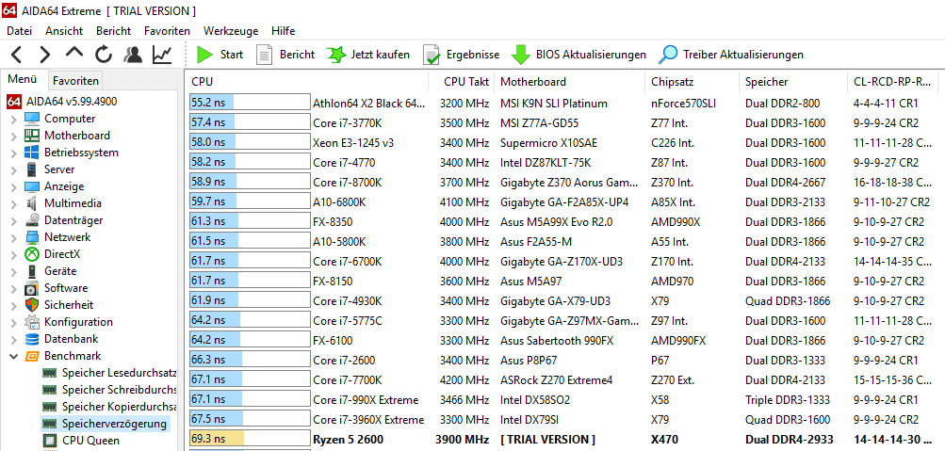
Task: Expand the Multimedia tree node
Action: click(14, 203)
